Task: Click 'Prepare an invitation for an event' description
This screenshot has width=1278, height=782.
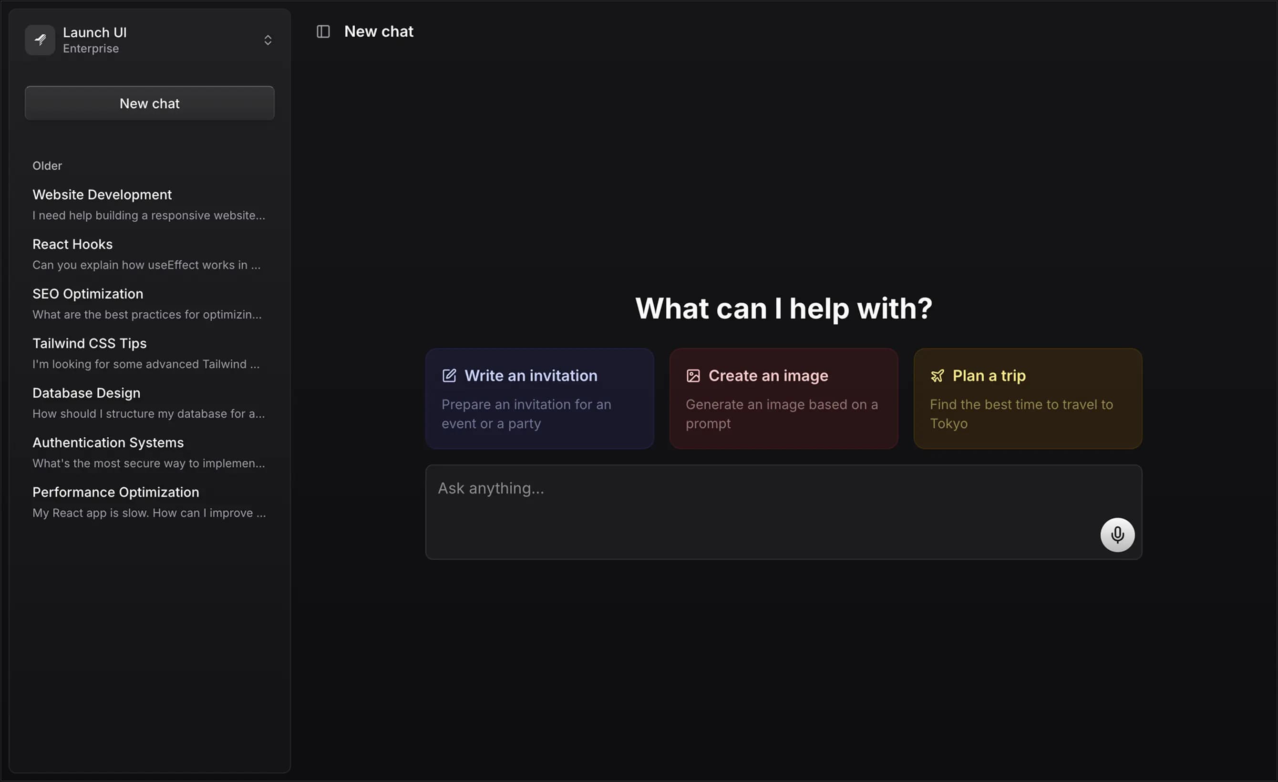Action: click(x=526, y=414)
